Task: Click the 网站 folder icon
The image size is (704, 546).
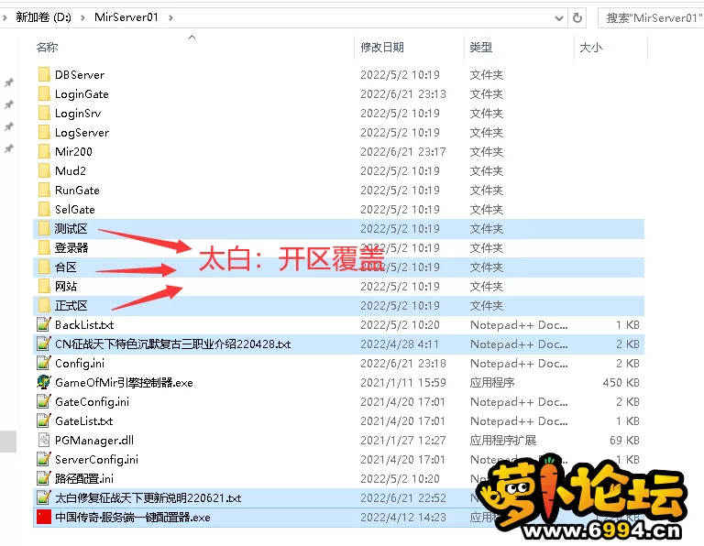Action: [44, 286]
